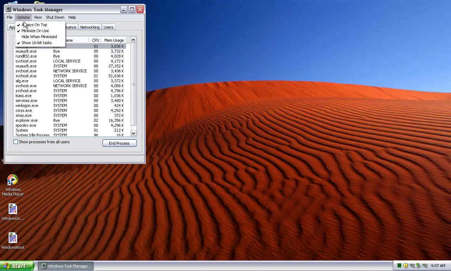Switch to the Networking tab
Image resolution: width=451 pixels, height=271 pixels.
coord(90,27)
